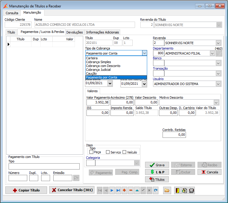Click the L & P dollar button
This screenshot has width=228, height=203.
(157, 172)
